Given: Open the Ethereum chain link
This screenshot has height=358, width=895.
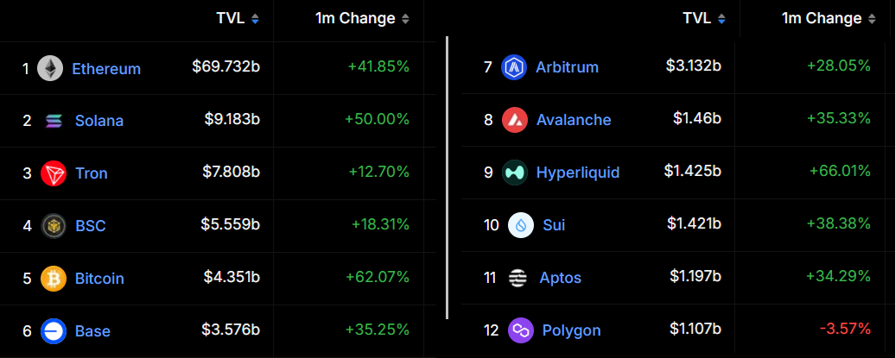Looking at the screenshot, I should [106, 69].
